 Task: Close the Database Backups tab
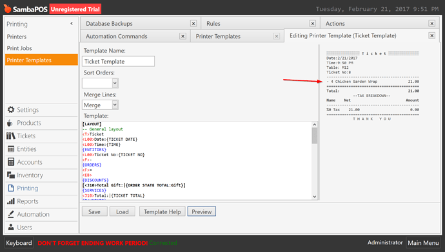click(x=193, y=24)
